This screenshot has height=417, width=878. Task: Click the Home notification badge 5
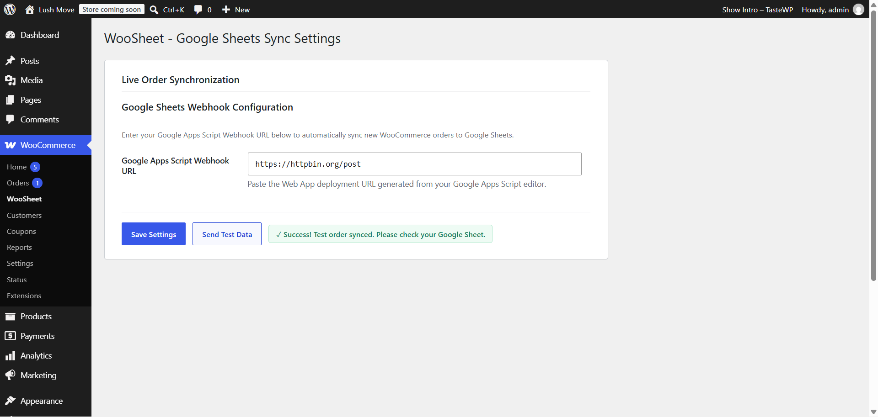click(x=35, y=167)
